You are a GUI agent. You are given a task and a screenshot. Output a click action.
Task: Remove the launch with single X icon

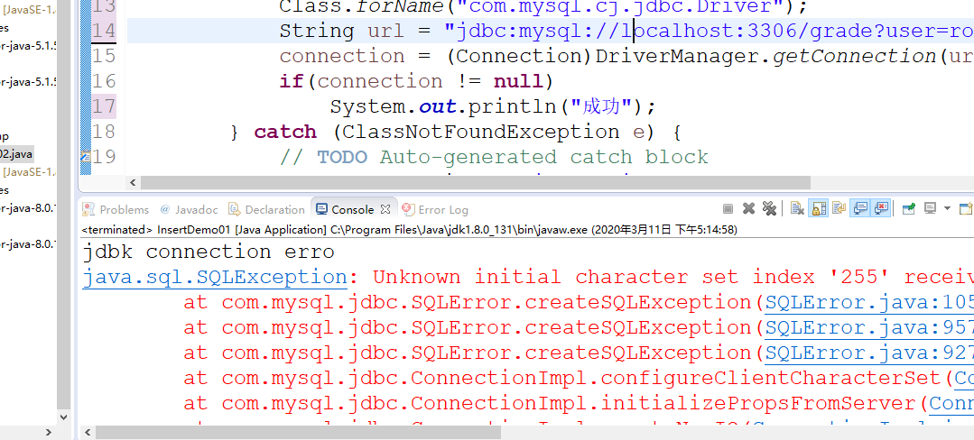pos(748,208)
